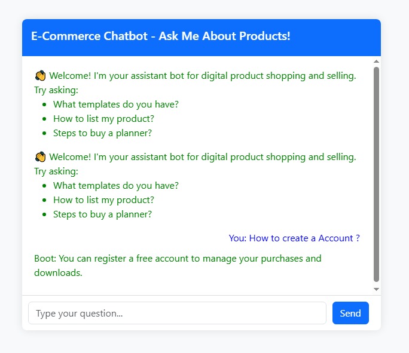Click second 'Steps to buy a planner?' suggestion
The image size is (409, 353).
102,214
